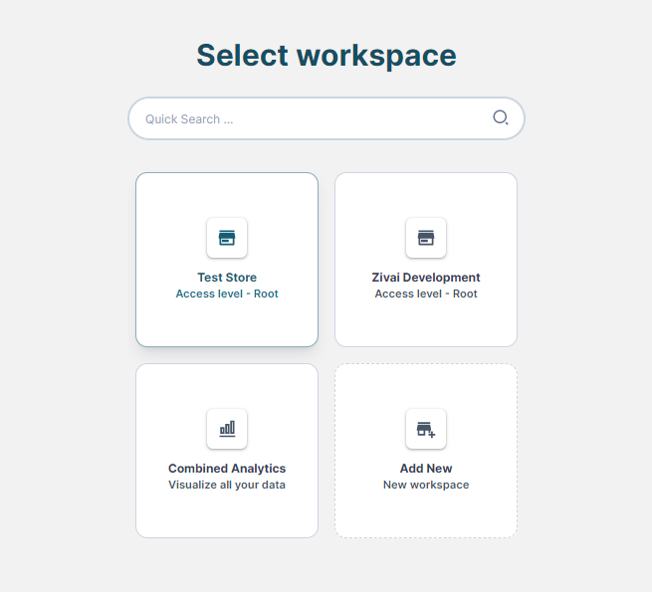Open Combined Analytics by its title
Screen dimensions: 652x592
pyautogui.click(x=227, y=469)
